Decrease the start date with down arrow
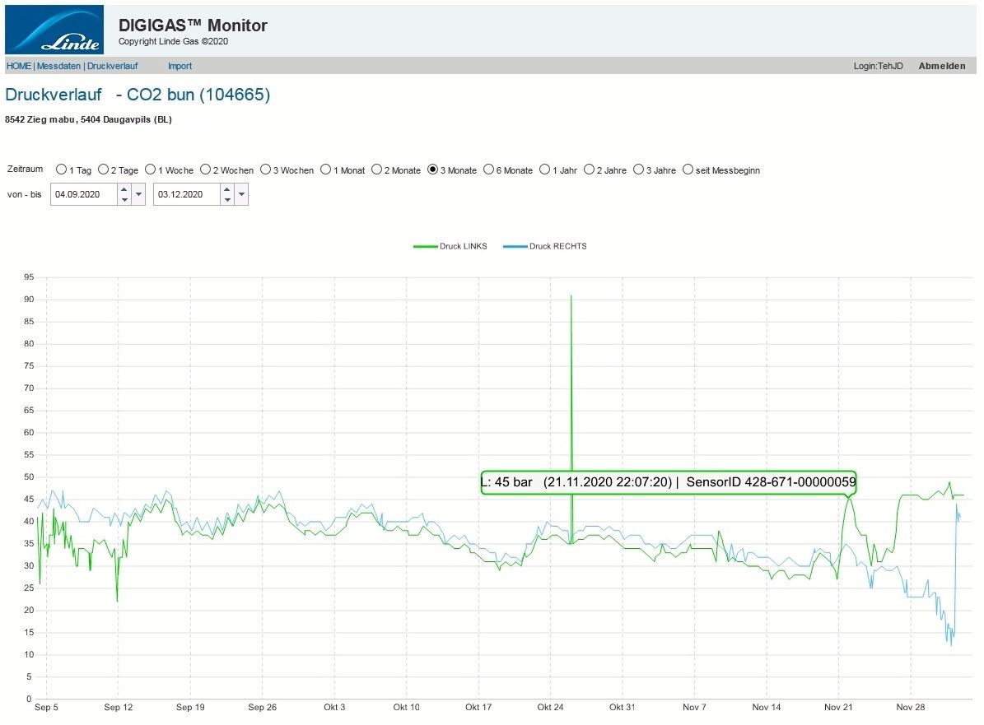The width and height of the screenshot is (984, 725). [124, 199]
